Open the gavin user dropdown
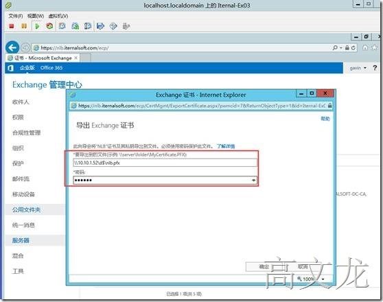Image resolution: width=383 pixels, height=302 pixels. pyautogui.click(x=358, y=68)
